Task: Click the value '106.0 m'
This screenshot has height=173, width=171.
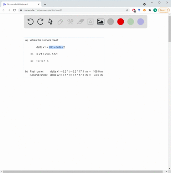Action: pyautogui.click(x=98, y=72)
